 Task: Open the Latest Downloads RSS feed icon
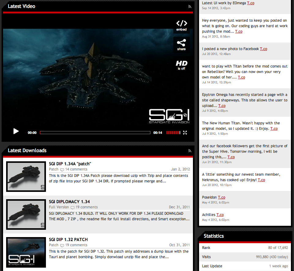click(190, 151)
